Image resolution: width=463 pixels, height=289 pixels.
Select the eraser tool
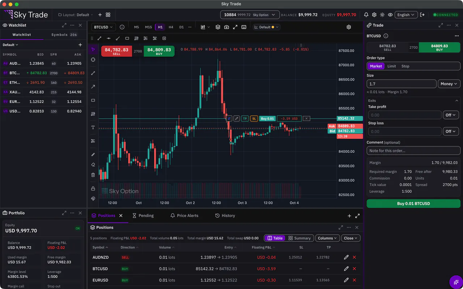click(x=93, y=165)
